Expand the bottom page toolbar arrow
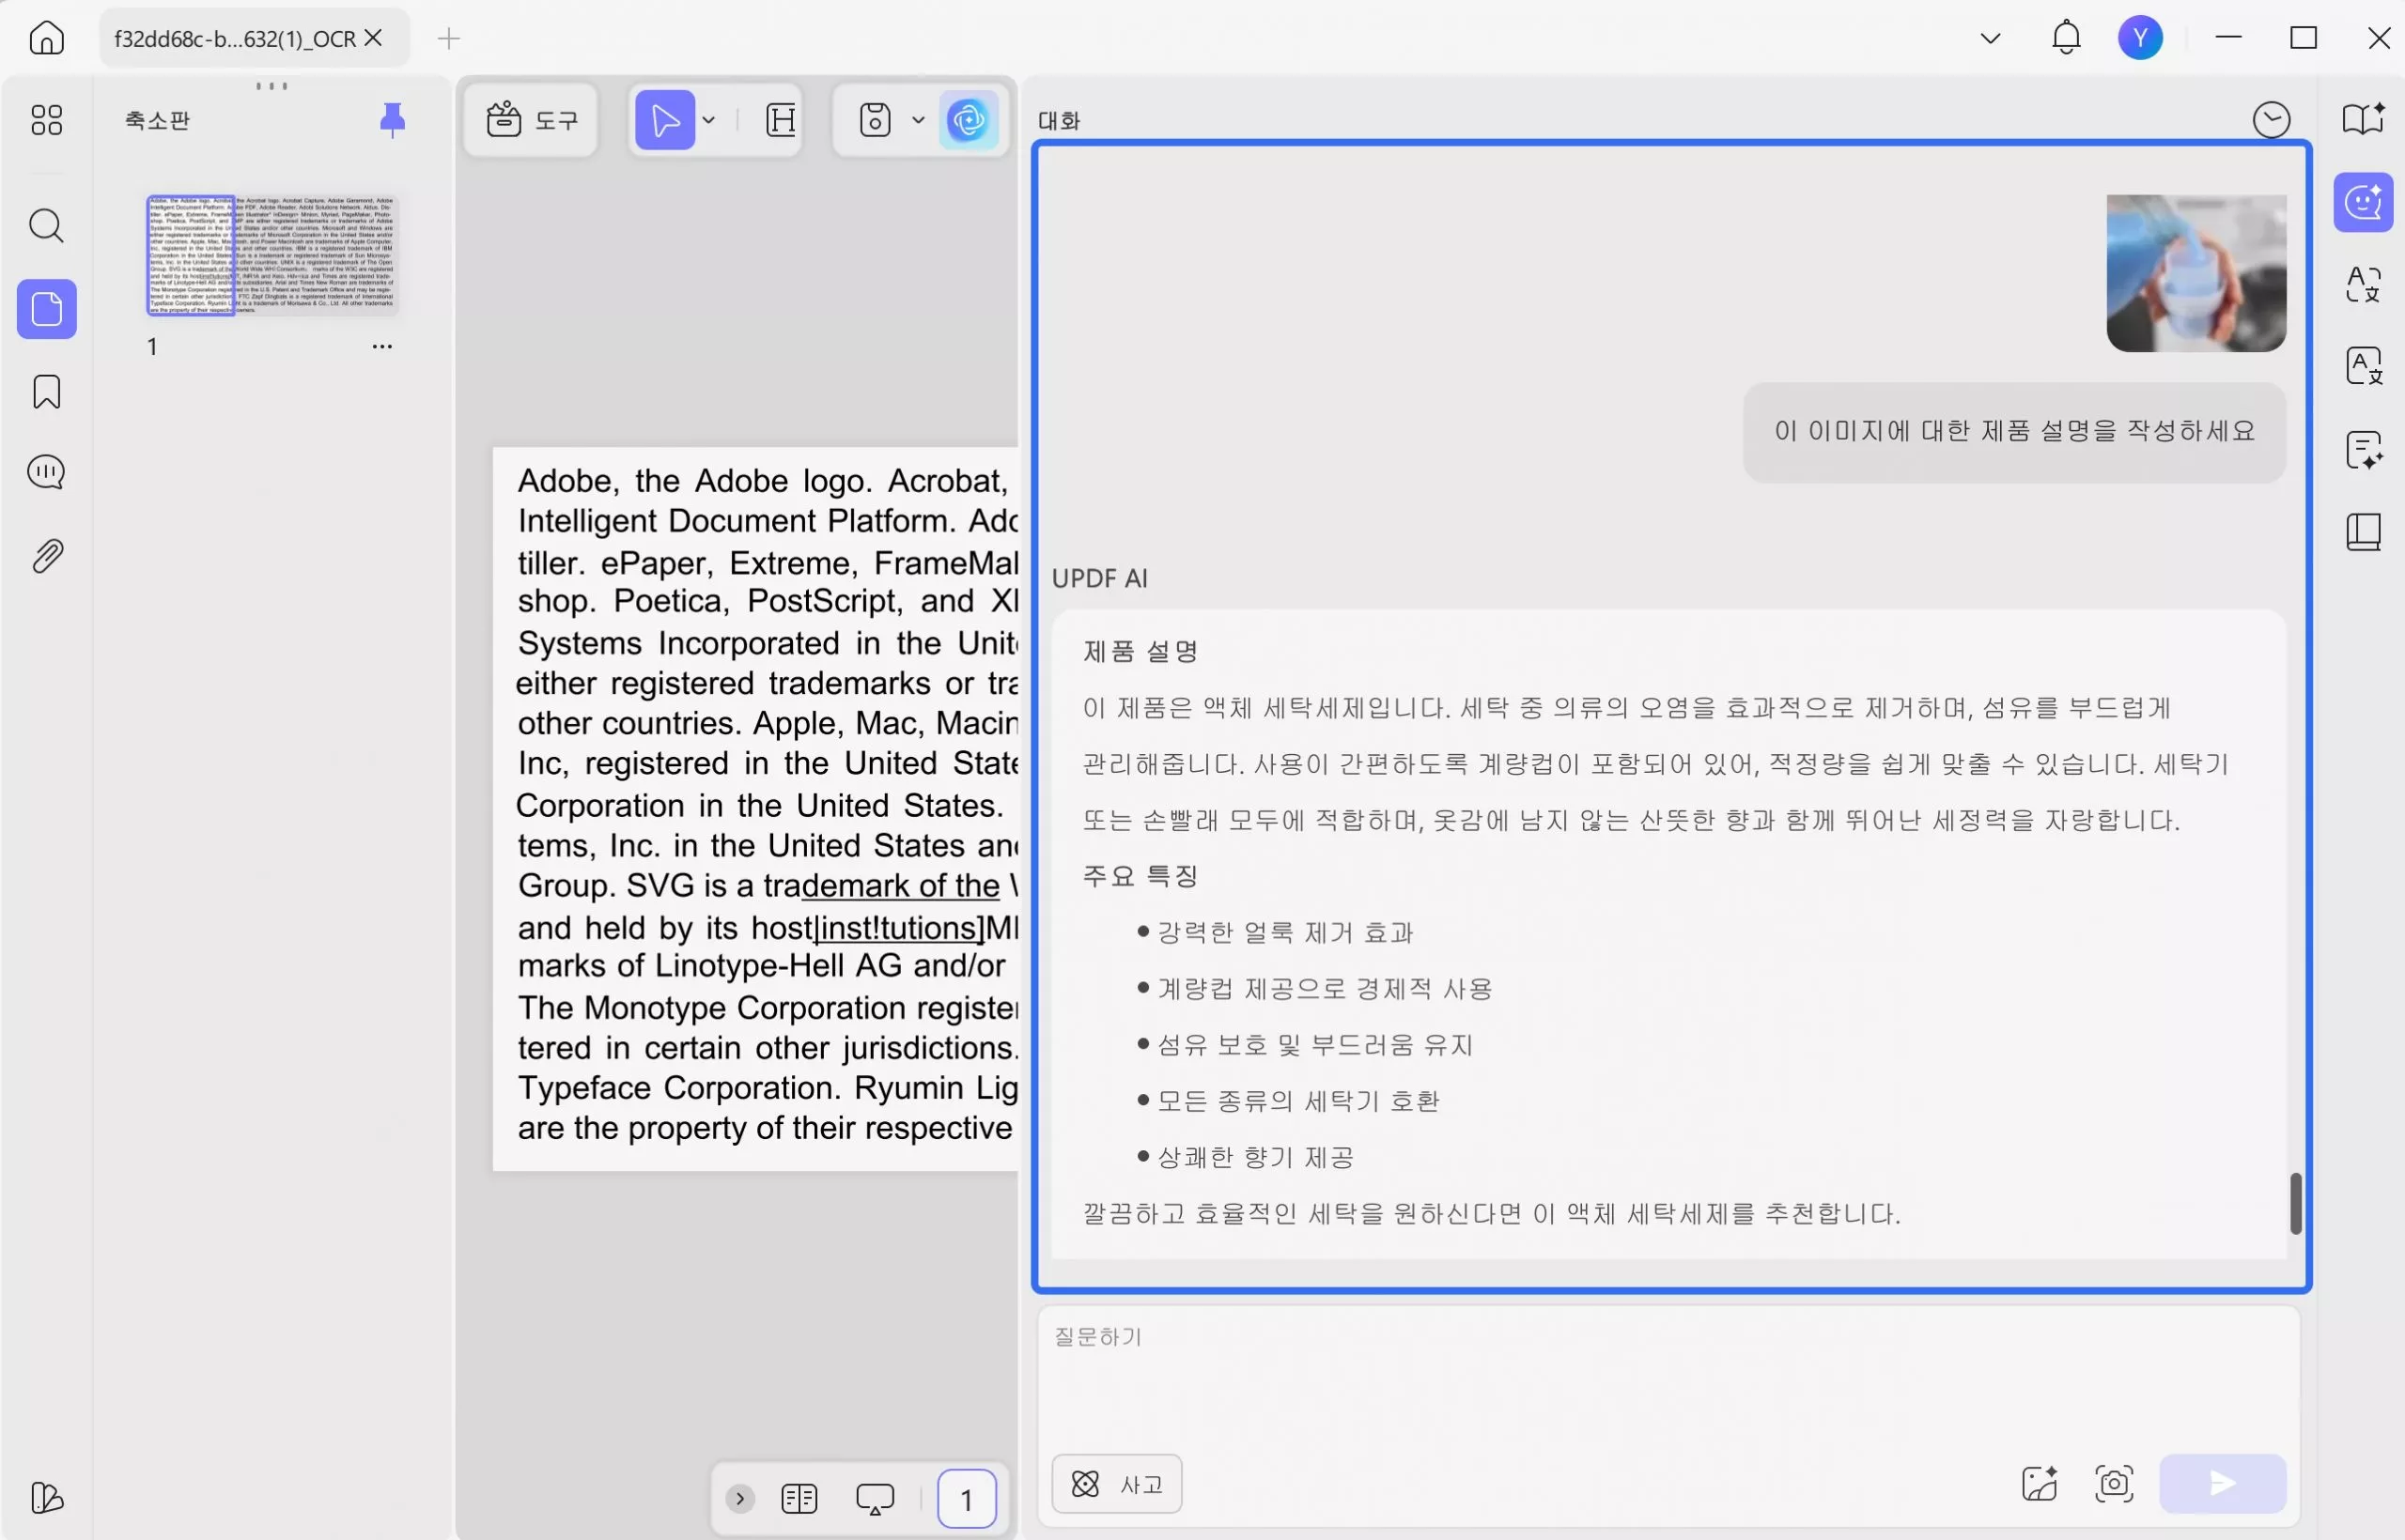The width and height of the screenshot is (2405, 1540). (x=740, y=1498)
